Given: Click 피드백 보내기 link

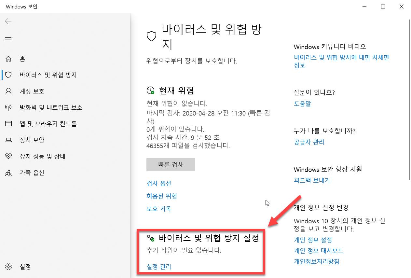Looking at the screenshot, I should point(312,180).
